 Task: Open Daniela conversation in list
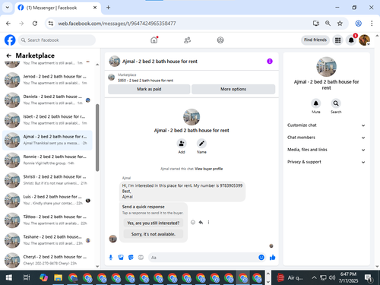coord(47,100)
